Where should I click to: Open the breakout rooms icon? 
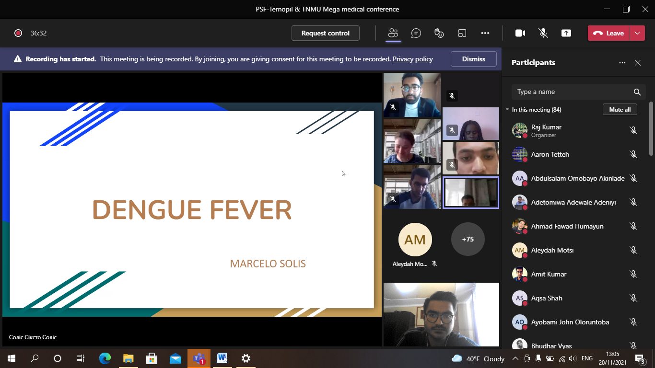462,33
